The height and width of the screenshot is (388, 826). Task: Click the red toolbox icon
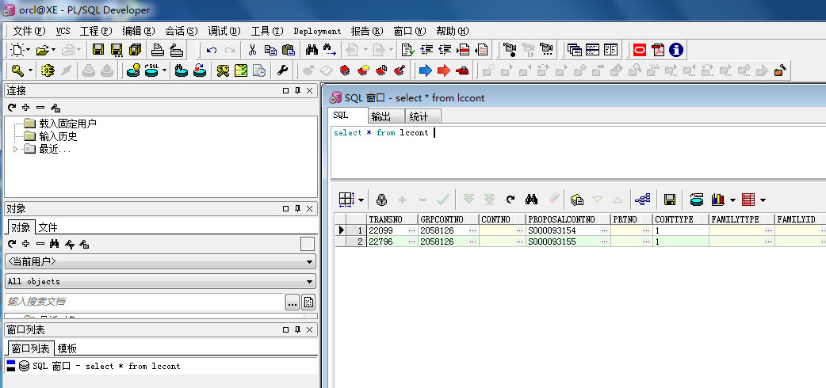[x=462, y=70]
